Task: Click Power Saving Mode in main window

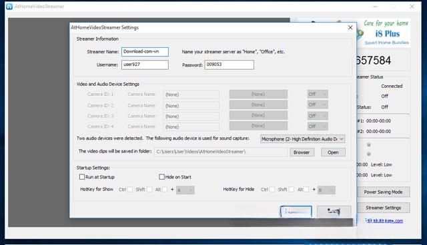Action: 383,192
